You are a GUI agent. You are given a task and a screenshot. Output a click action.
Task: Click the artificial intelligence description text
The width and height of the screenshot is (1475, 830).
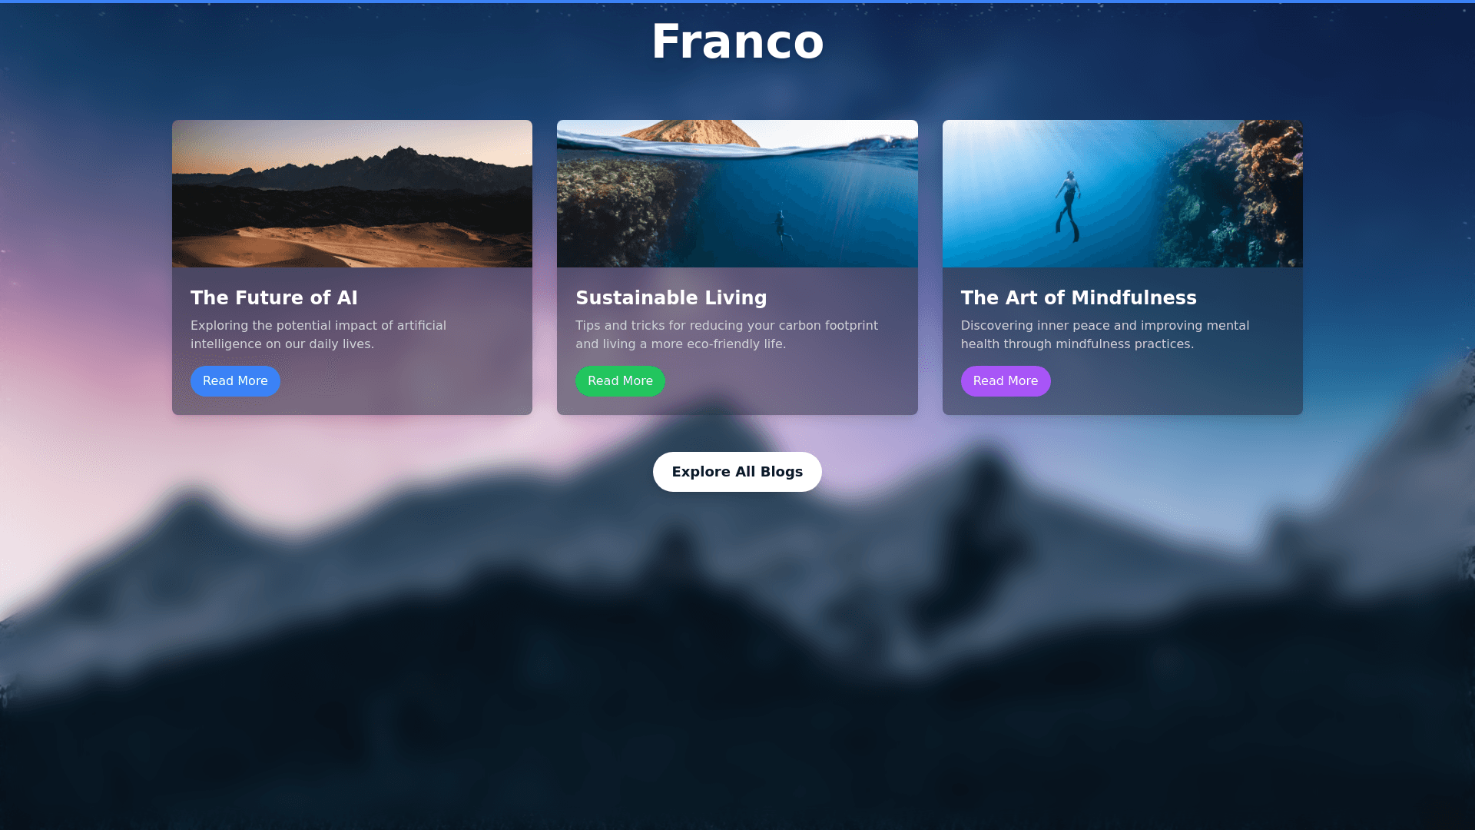pyautogui.click(x=318, y=335)
